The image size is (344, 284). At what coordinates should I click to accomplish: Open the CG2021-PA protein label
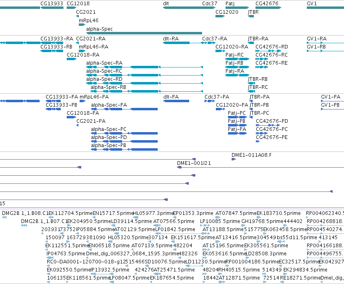[91, 121]
